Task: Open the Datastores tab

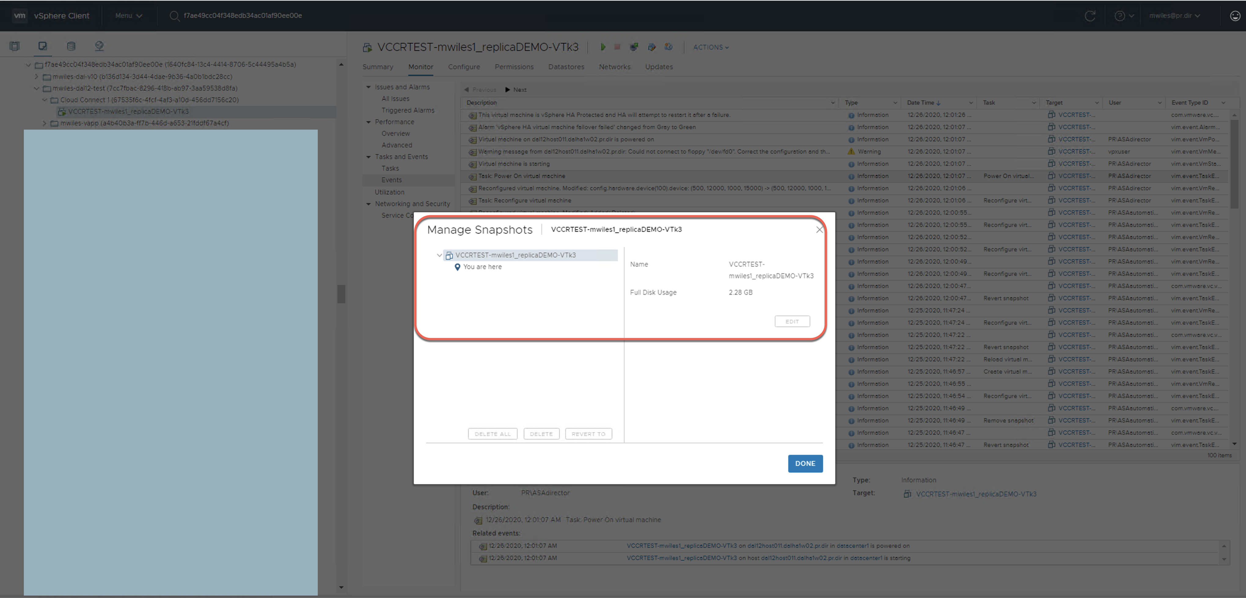Action: [566, 67]
